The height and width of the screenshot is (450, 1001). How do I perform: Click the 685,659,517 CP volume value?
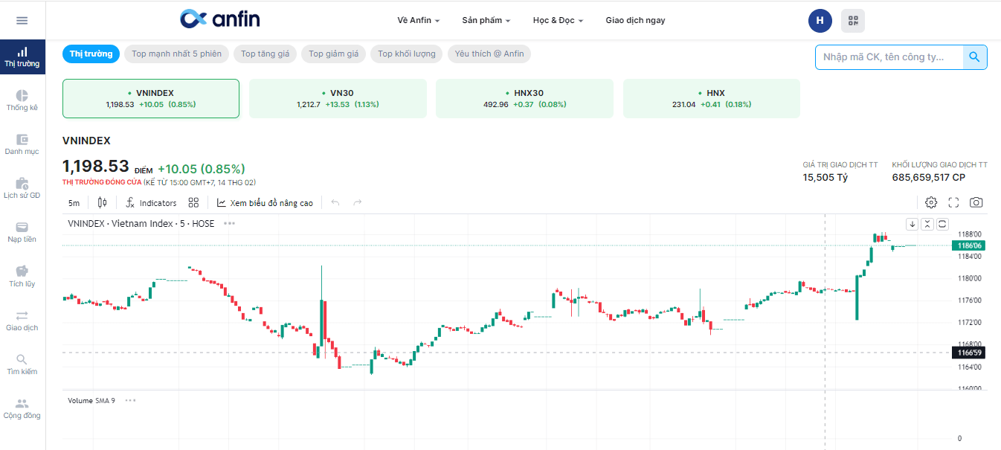tap(929, 177)
